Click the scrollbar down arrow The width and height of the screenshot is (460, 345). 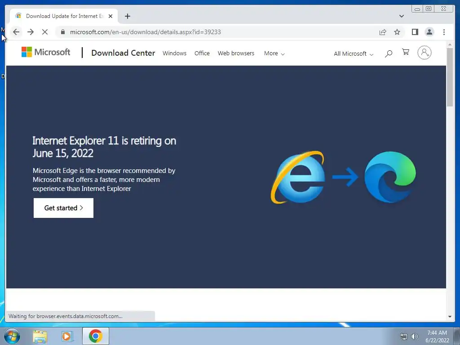tap(450, 317)
